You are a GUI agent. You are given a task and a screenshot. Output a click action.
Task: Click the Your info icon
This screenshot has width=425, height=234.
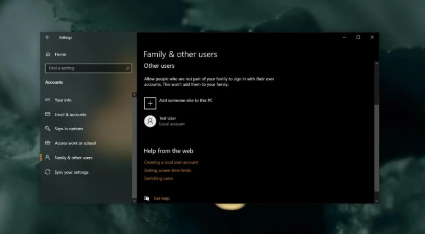pyautogui.click(x=48, y=100)
